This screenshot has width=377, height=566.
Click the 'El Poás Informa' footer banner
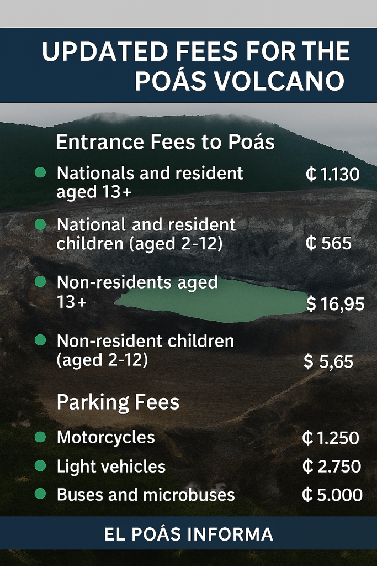[188, 534]
